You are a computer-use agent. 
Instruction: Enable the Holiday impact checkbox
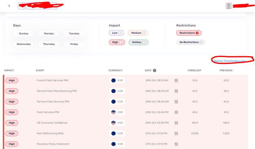pos(144,42)
